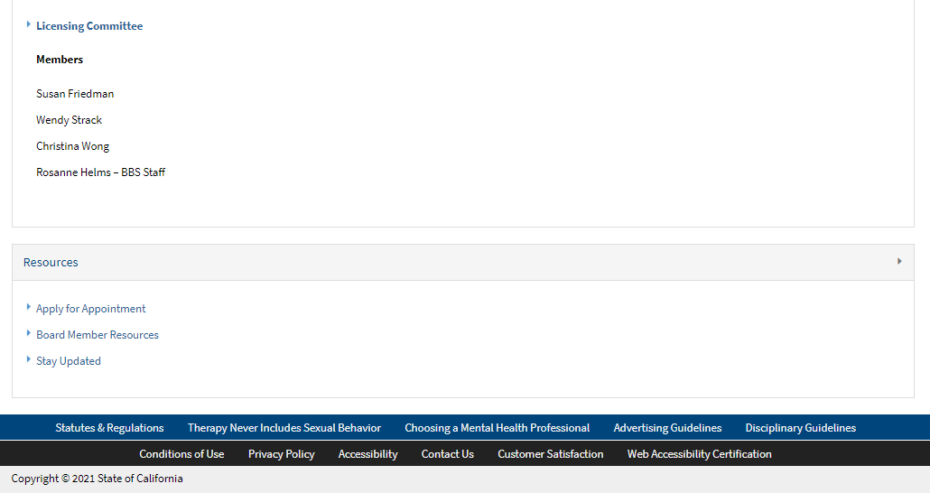Select the name Christina Wong
The image size is (930, 493).
tap(72, 146)
